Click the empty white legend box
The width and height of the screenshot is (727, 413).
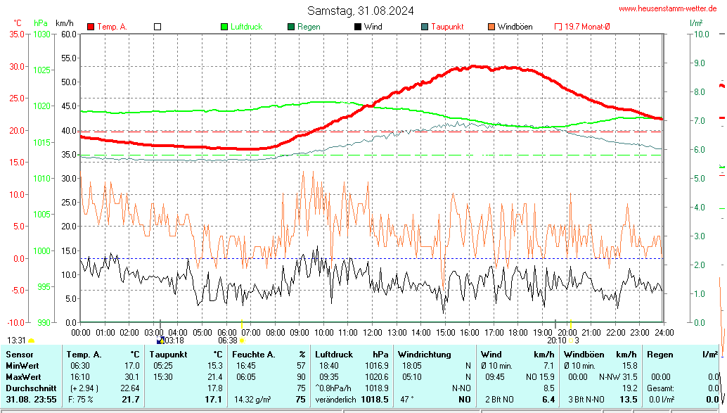[x=157, y=27]
